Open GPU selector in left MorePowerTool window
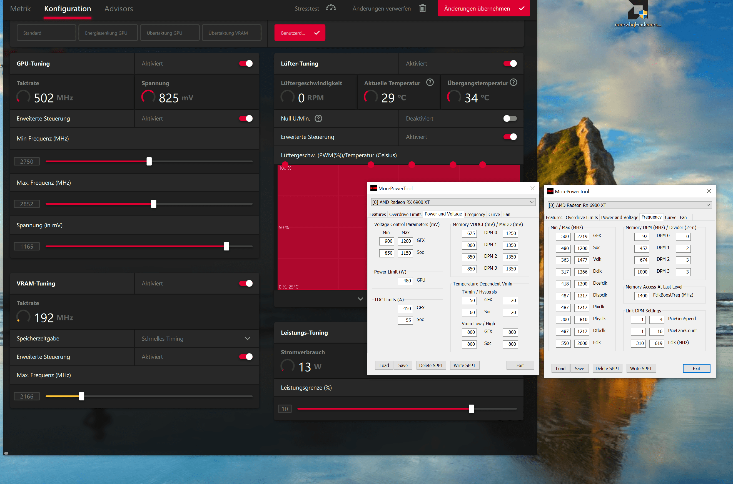The height and width of the screenshot is (484, 733). point(453,202)
